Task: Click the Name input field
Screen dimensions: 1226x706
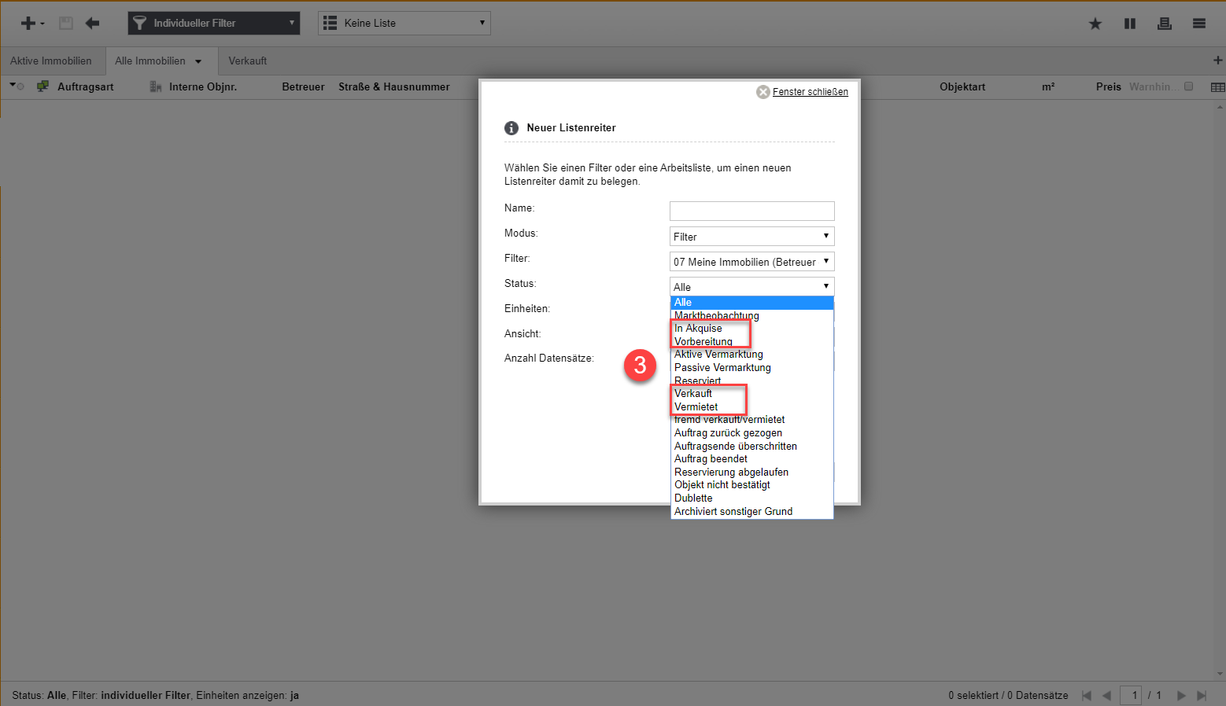Action: (751, 211)
